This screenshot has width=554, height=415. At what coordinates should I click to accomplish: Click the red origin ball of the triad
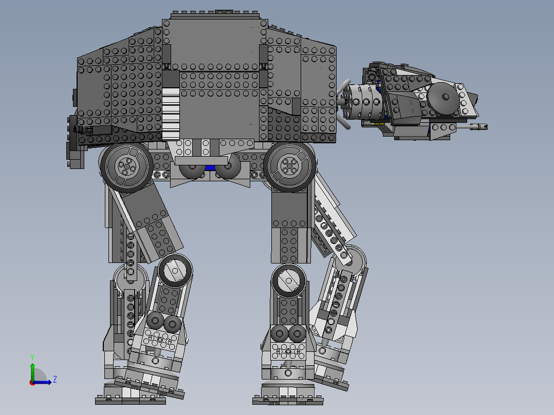32,383
